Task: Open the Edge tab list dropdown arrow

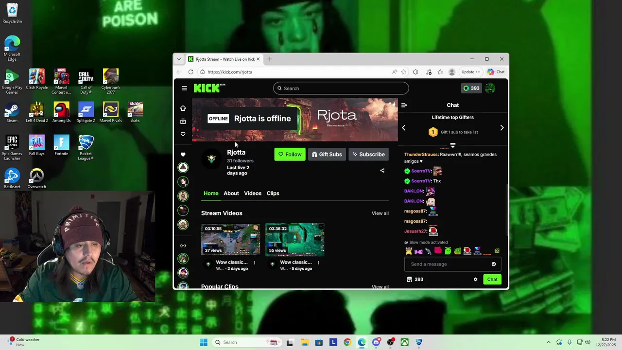Action: click(179, 59)
